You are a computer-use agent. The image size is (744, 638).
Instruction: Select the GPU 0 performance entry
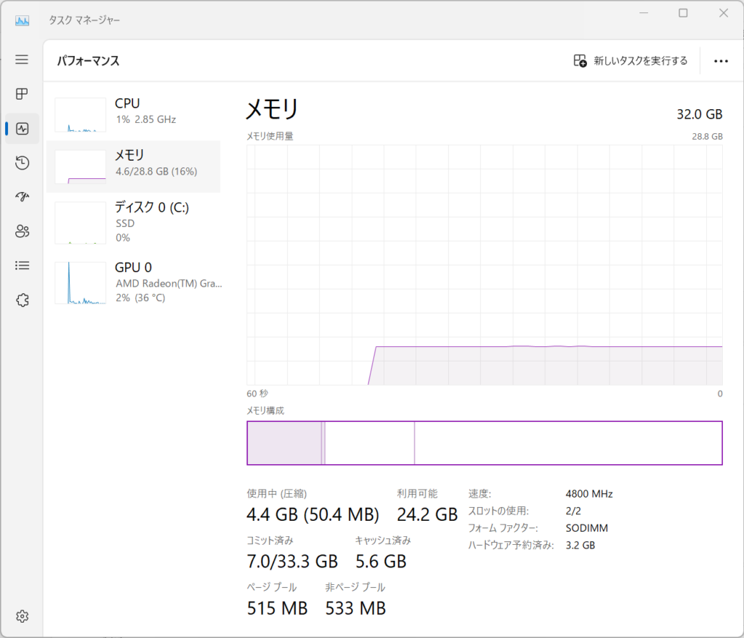coord(134,282)
